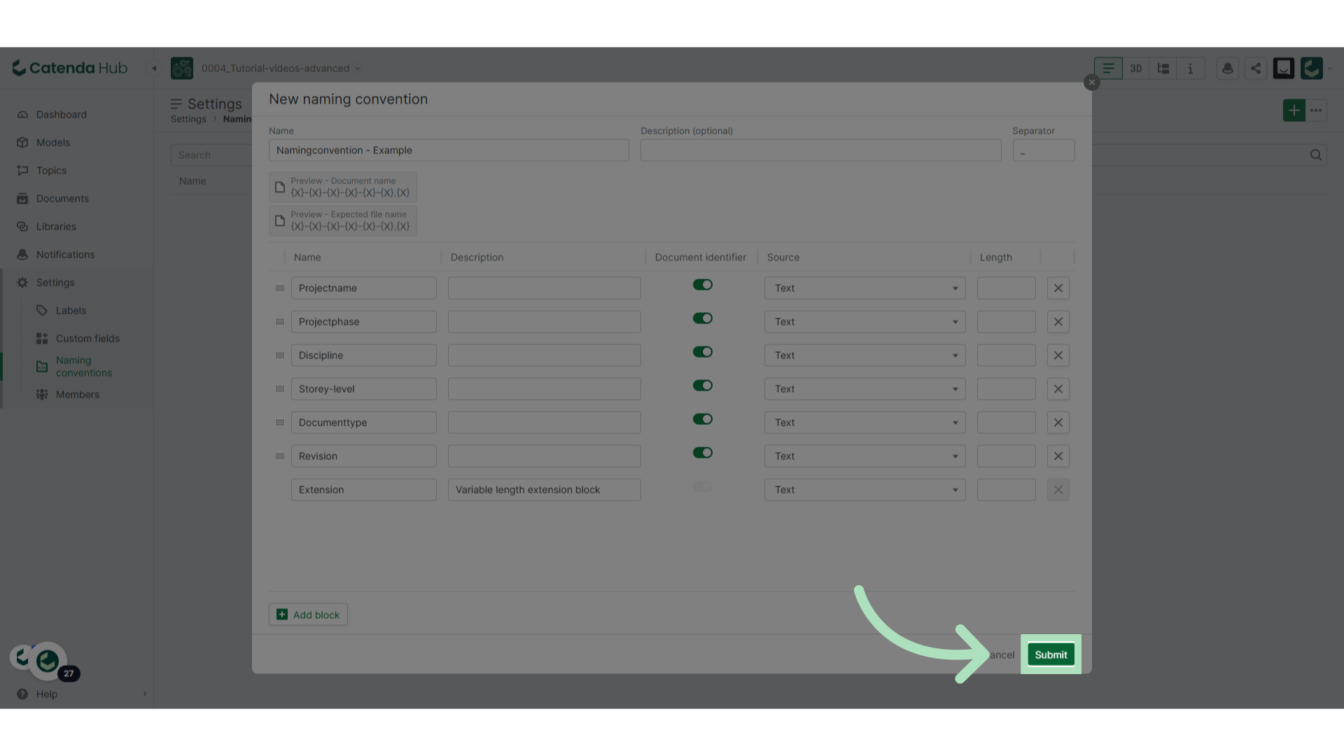The width and height of the screenshot is (1344, 756).
Task: Click the Description (optional) field
Action: coord(820,150)
